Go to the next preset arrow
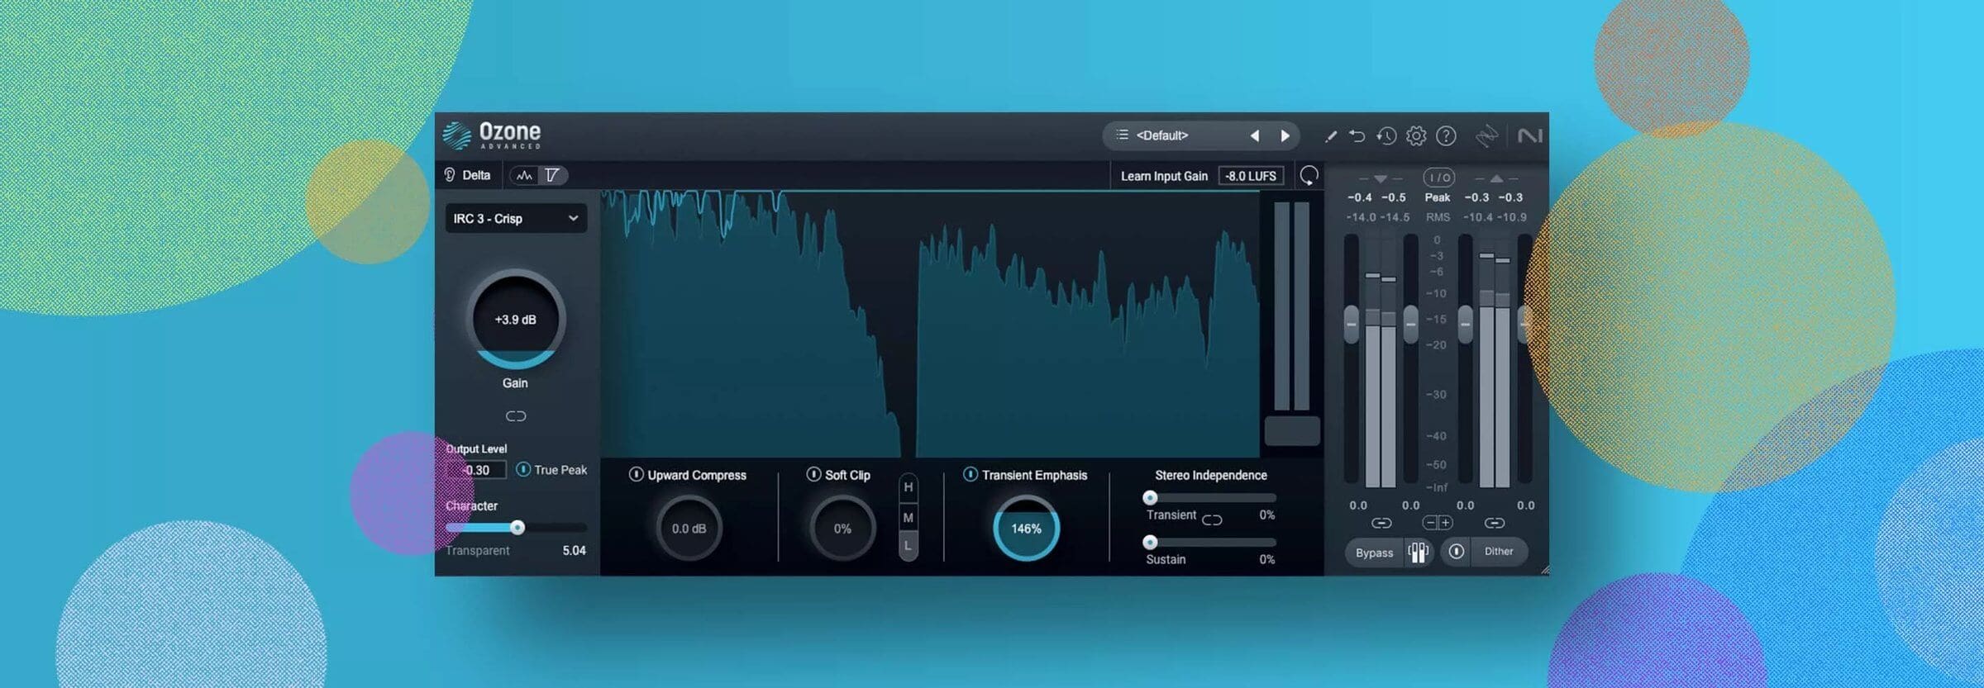 (1285, 135)
